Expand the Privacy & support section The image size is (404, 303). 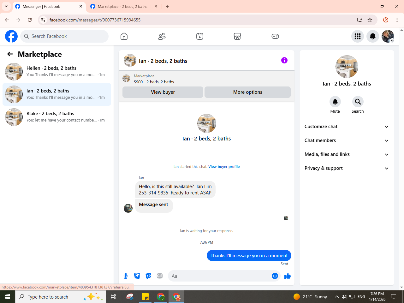click(x=347, y=168)
